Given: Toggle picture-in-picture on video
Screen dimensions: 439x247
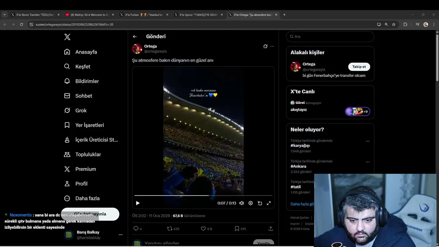Looking at the screenshot, I should 260,203.
